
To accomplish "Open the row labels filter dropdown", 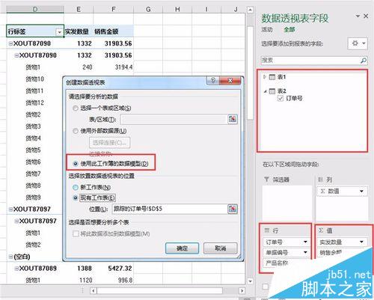I will 59,32.
